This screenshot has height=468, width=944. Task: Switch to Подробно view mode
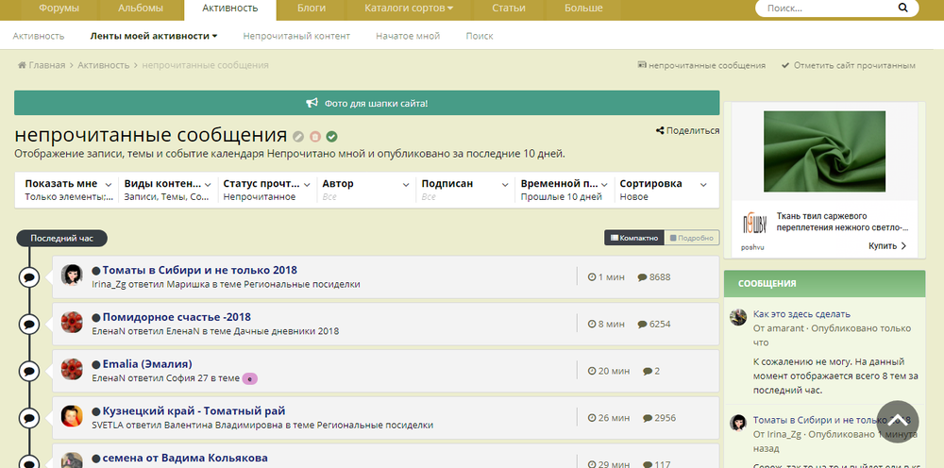pos(692,238)
